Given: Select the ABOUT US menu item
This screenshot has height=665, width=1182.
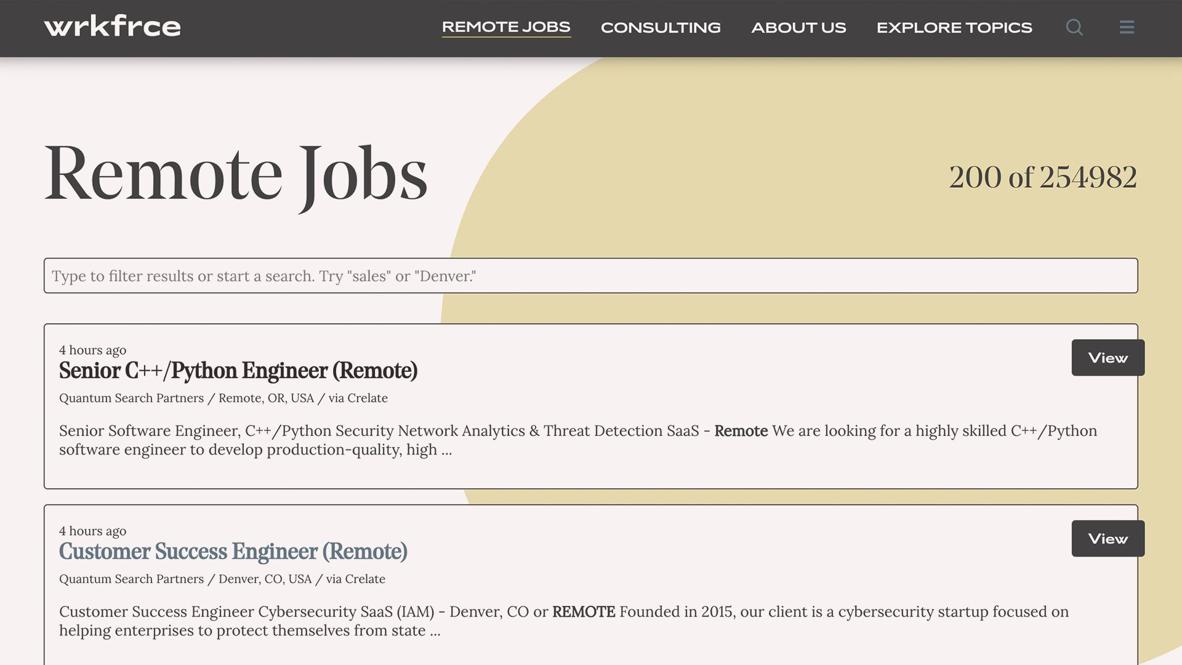Looking at the screenshot, I should [x=799, y=27].
